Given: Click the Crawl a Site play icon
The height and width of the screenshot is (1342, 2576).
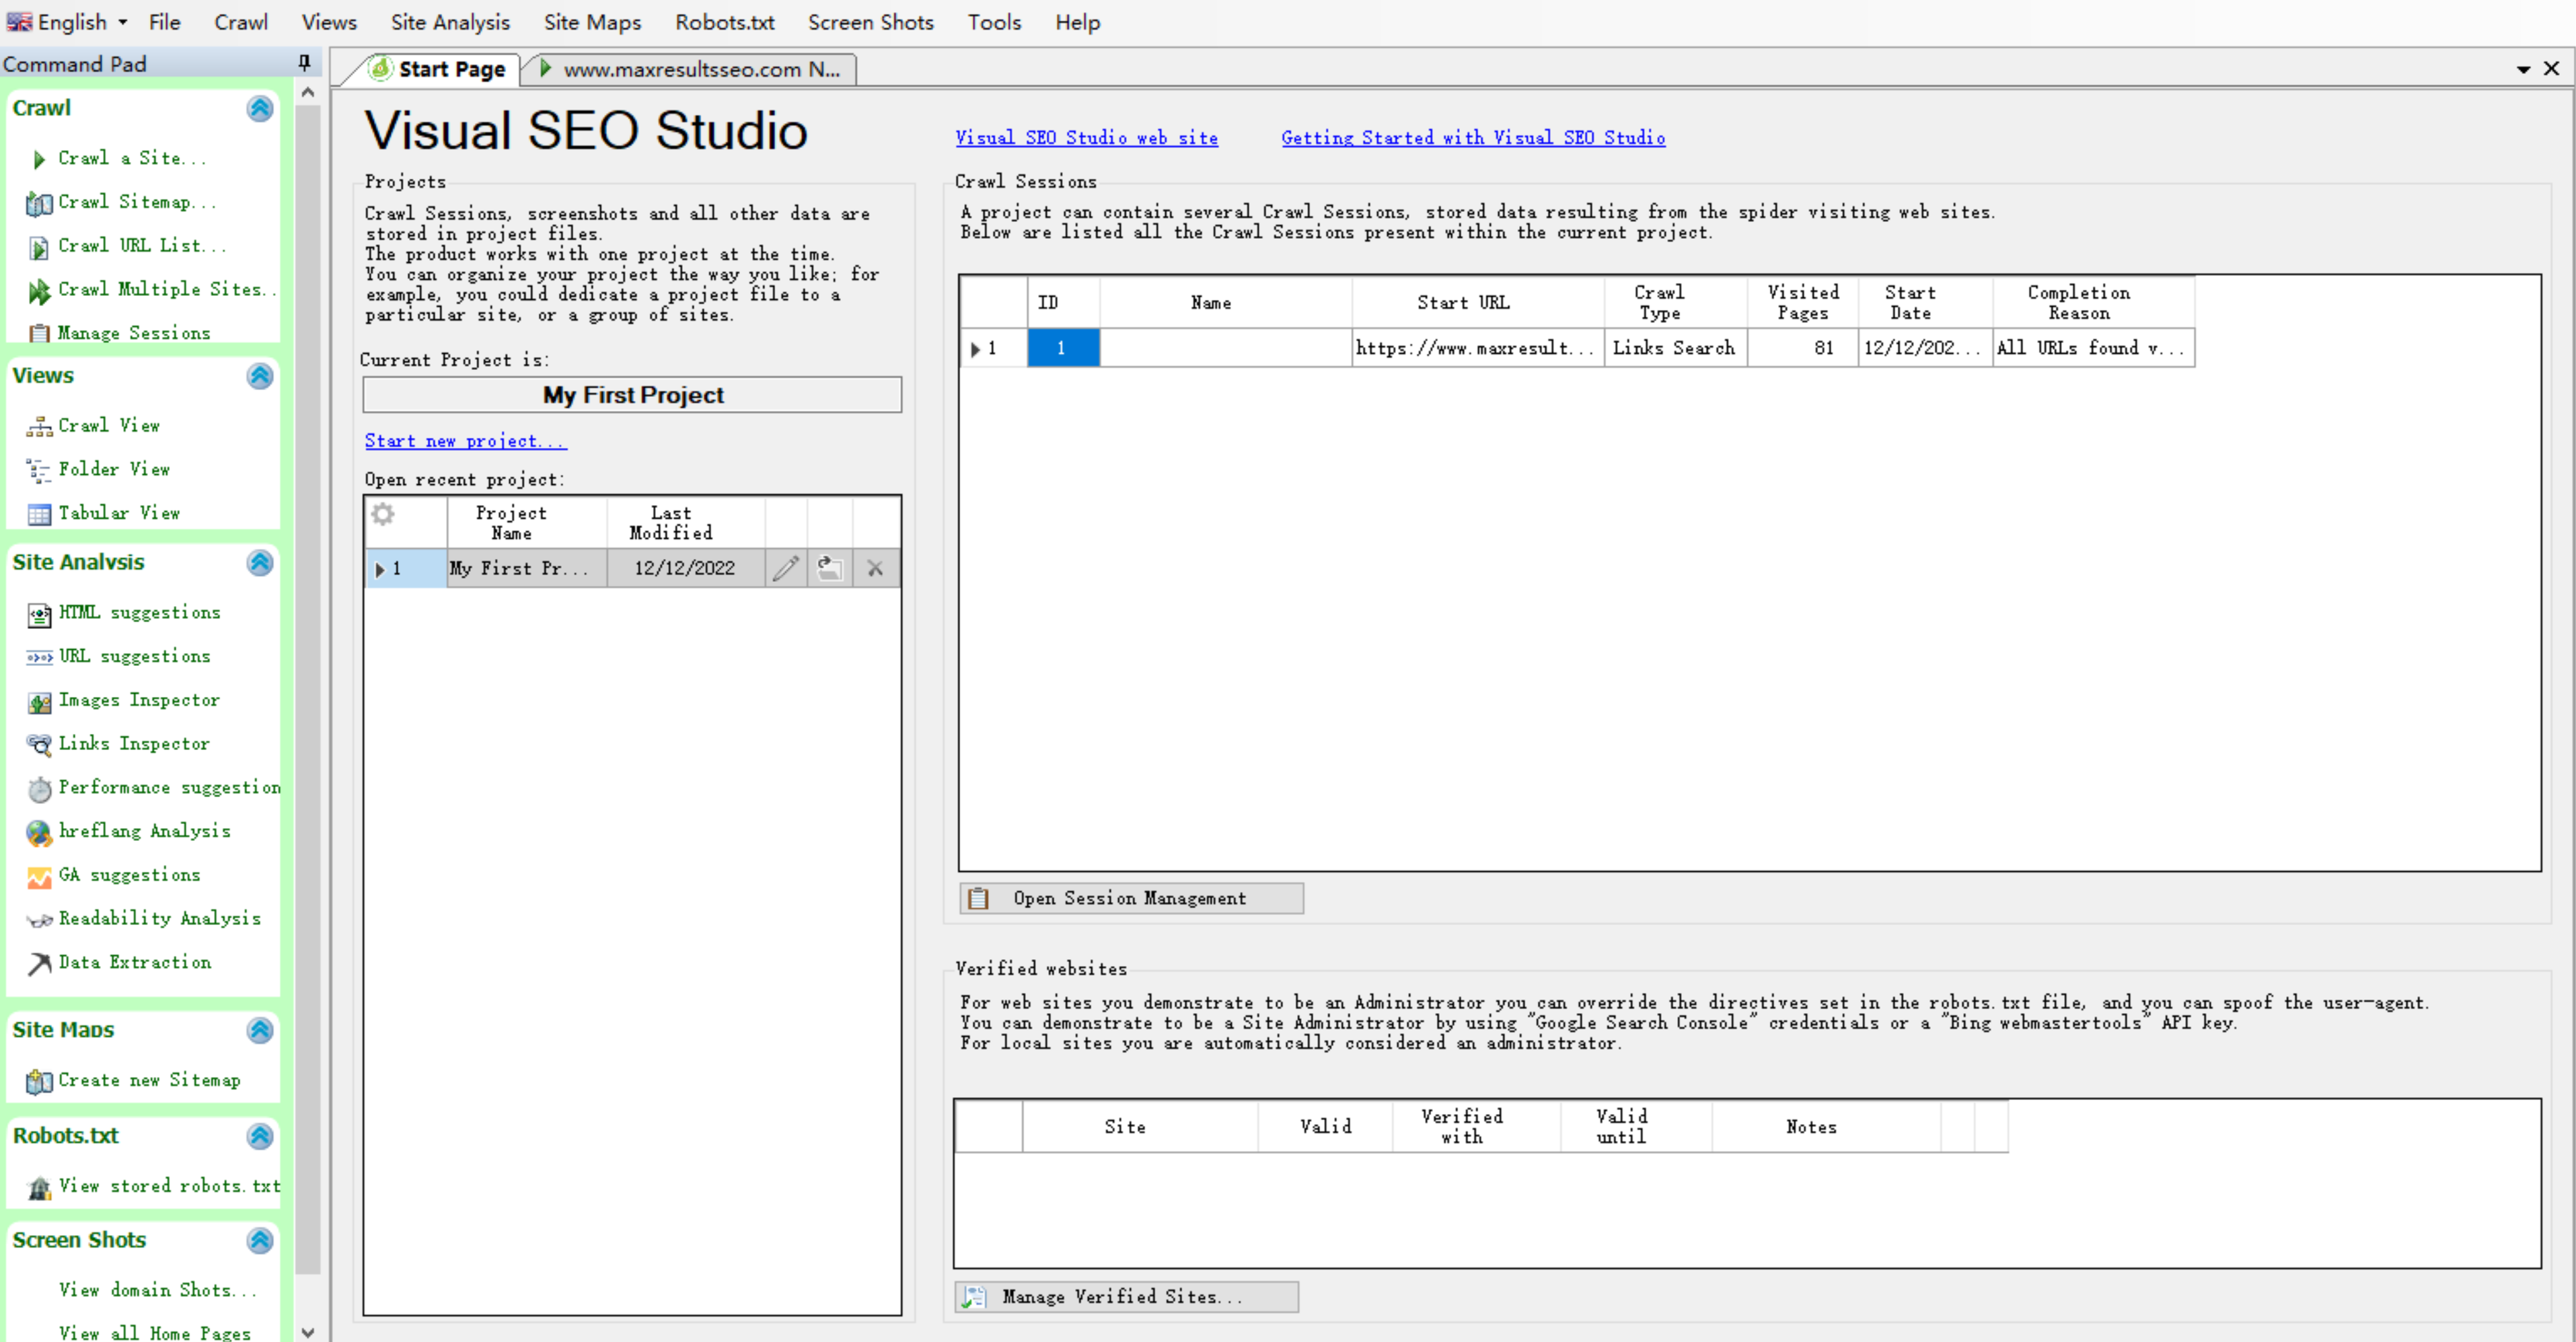Looking at the screenshot, I should 39,159.
